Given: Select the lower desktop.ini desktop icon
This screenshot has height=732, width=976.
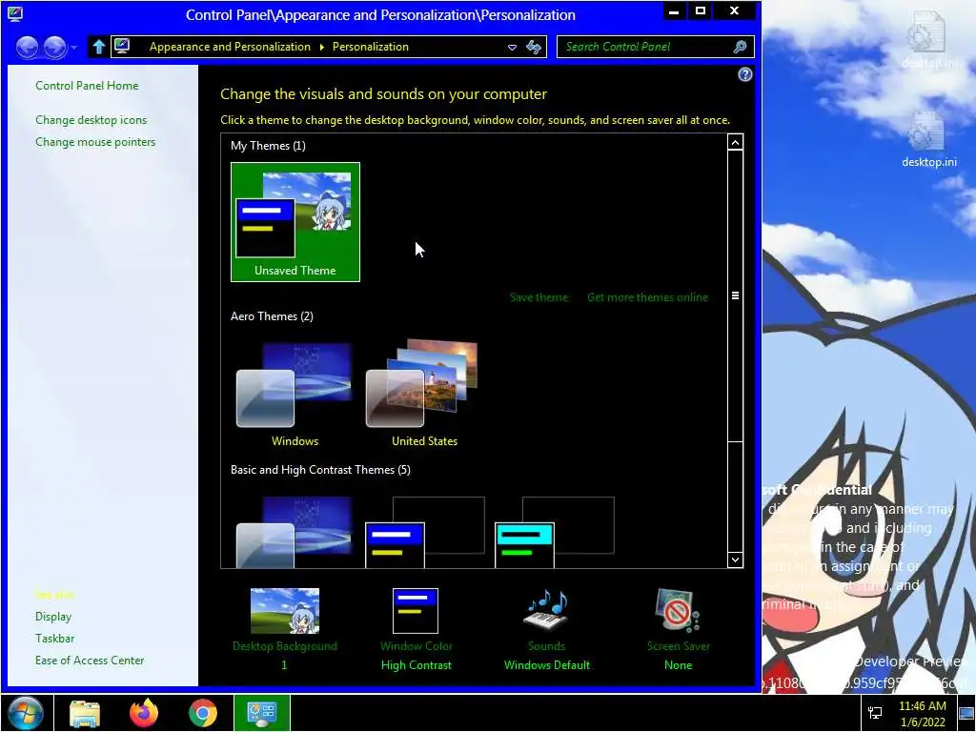Looking at the screenshot, I should click(x=928, y=139).
